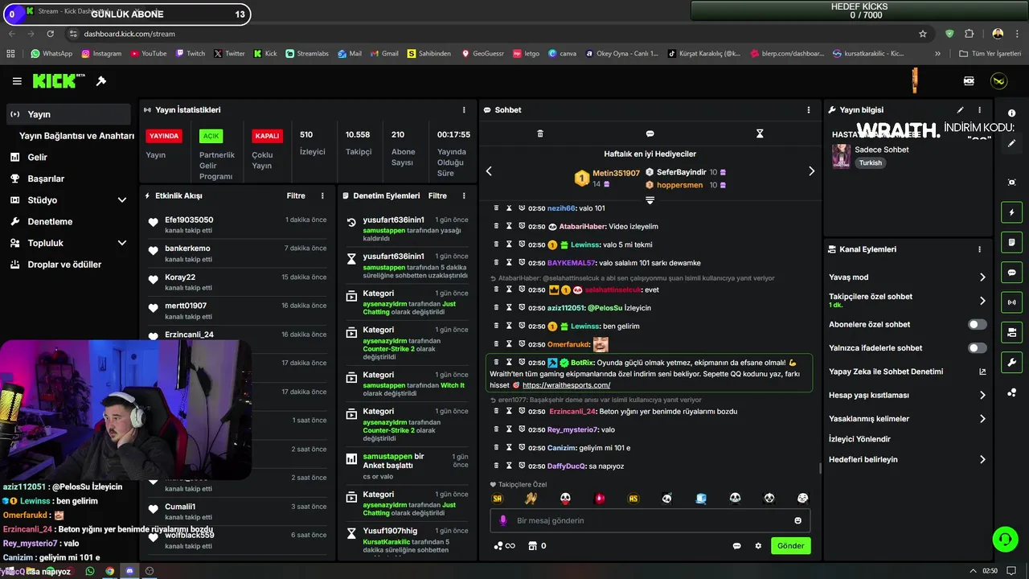The height and width of the screenshot is (579, 1029).
Task: Click the KICK logo
Action: coord(59,81)
